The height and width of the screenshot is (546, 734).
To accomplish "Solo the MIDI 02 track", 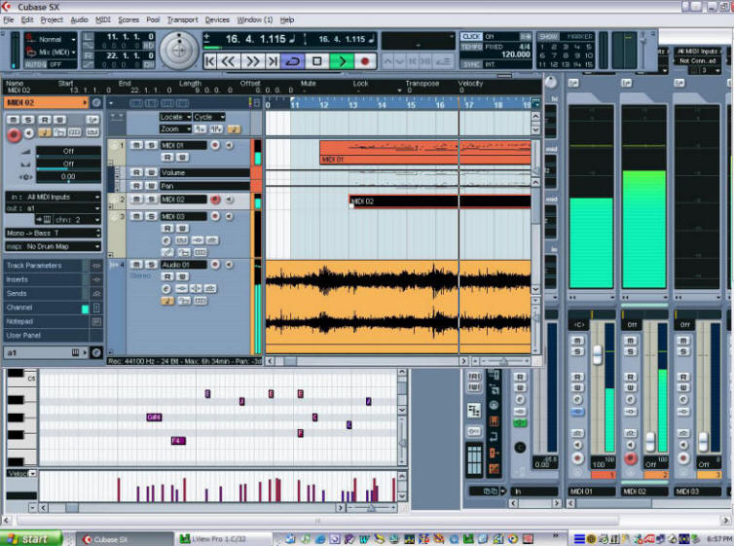I will [x=150, y=200].
